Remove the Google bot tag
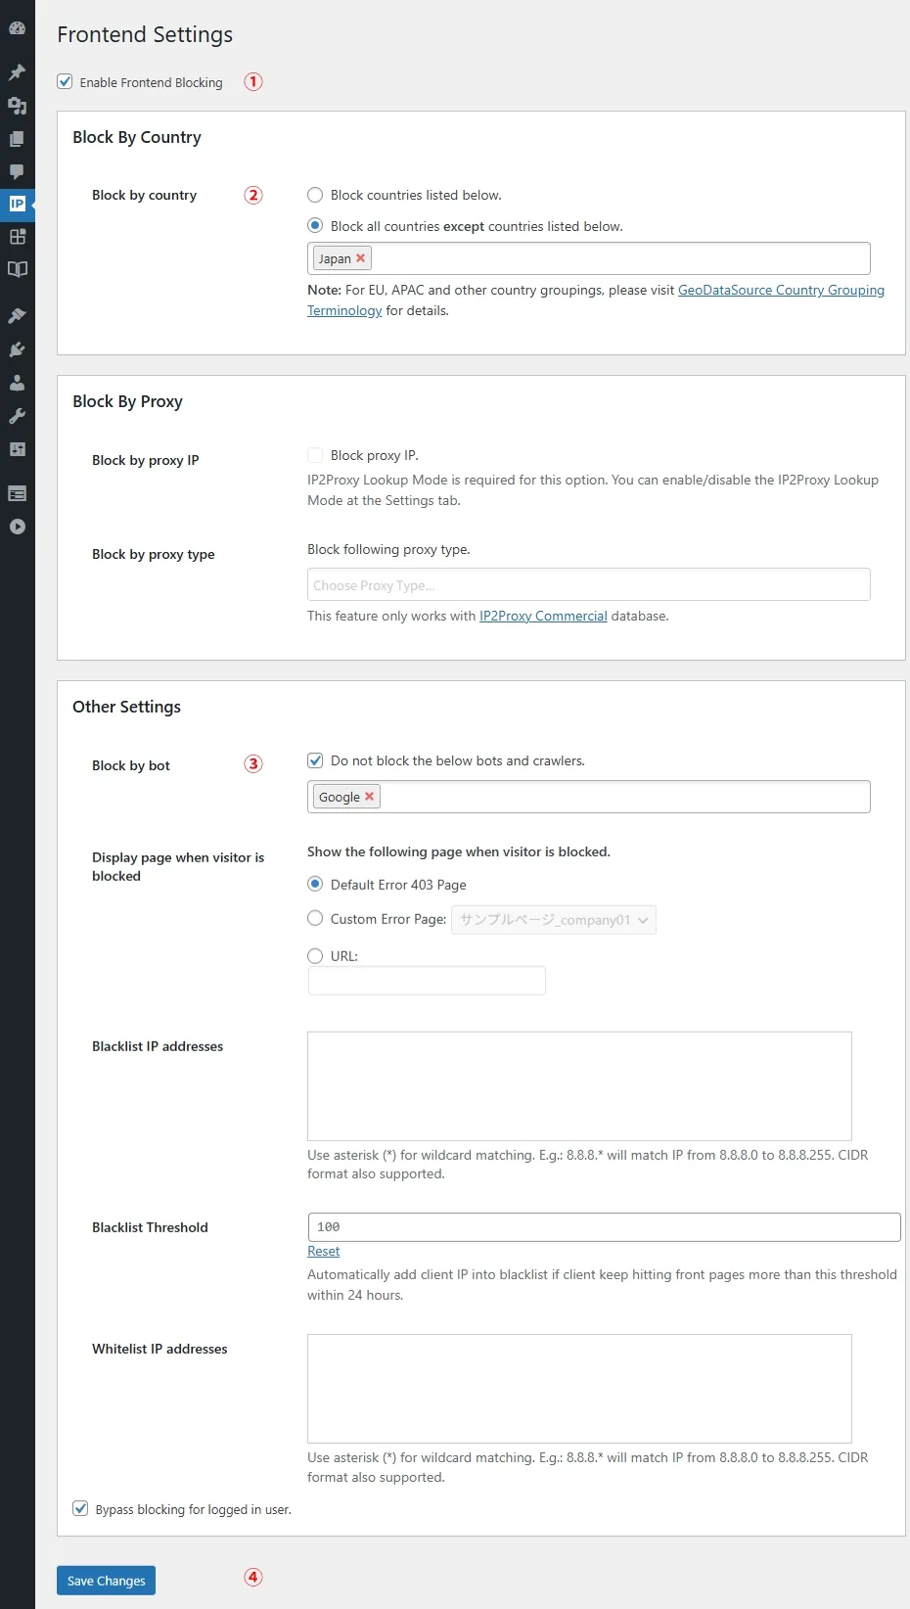 [x=369, y=797]
